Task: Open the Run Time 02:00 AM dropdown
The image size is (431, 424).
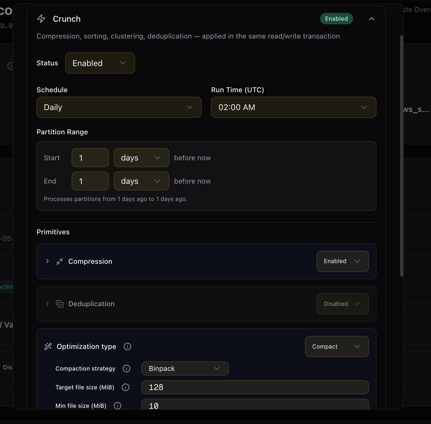Action: click(293, 107)
